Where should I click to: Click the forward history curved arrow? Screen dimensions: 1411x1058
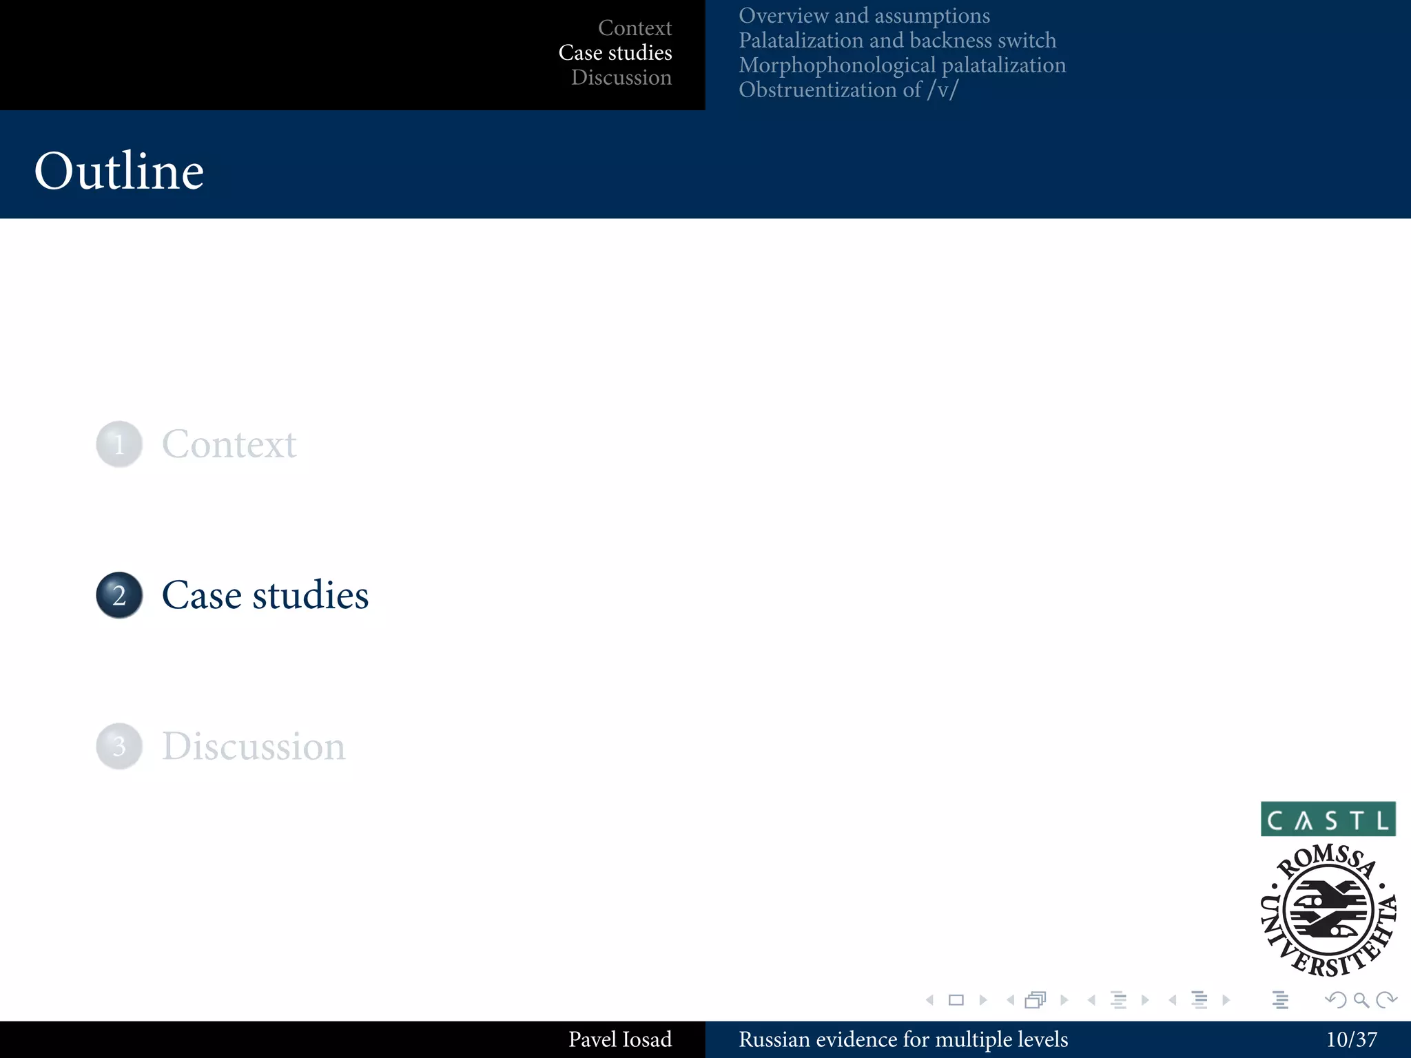coord(1386,1000)
